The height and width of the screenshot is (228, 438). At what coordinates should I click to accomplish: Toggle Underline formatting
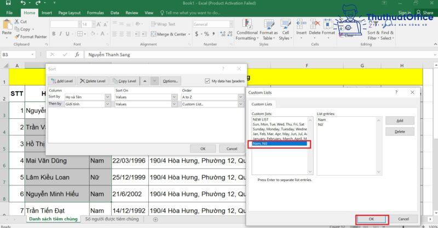click(67, 34)
